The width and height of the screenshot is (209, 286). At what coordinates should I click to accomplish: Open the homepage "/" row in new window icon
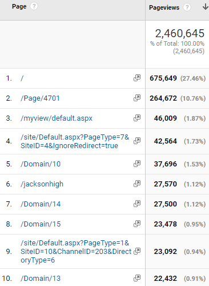click(x=137, y=78)
